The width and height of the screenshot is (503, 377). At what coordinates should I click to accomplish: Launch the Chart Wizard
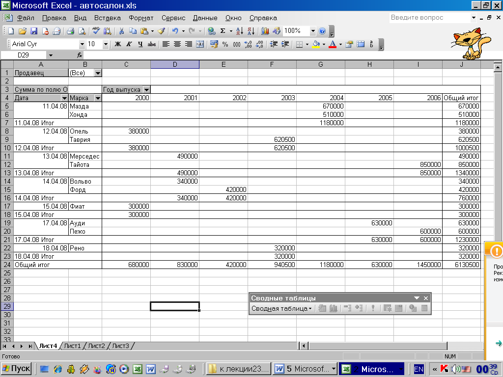(x=265, y=31)
